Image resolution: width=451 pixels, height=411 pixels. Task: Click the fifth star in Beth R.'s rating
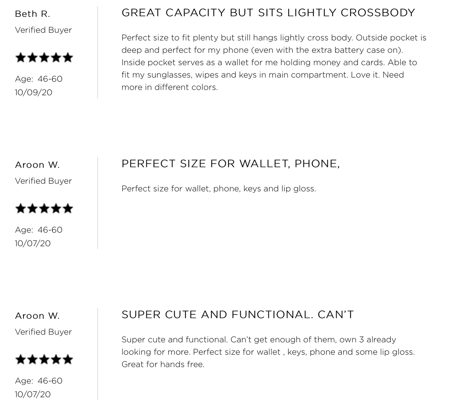(x=68, y=58)
